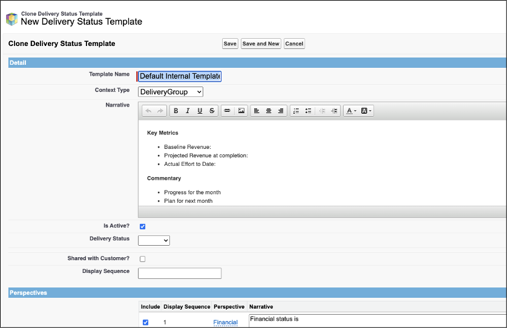The image size is (507, 328).
Task: Click the Financial narrative text box
Action: [378, 321]
